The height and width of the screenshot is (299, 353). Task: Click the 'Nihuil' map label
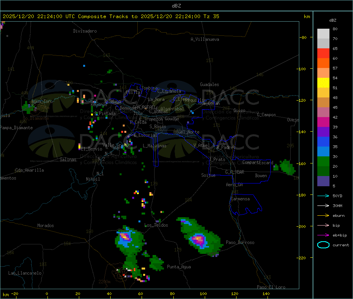pyautogui.click(x=93, y=179)
